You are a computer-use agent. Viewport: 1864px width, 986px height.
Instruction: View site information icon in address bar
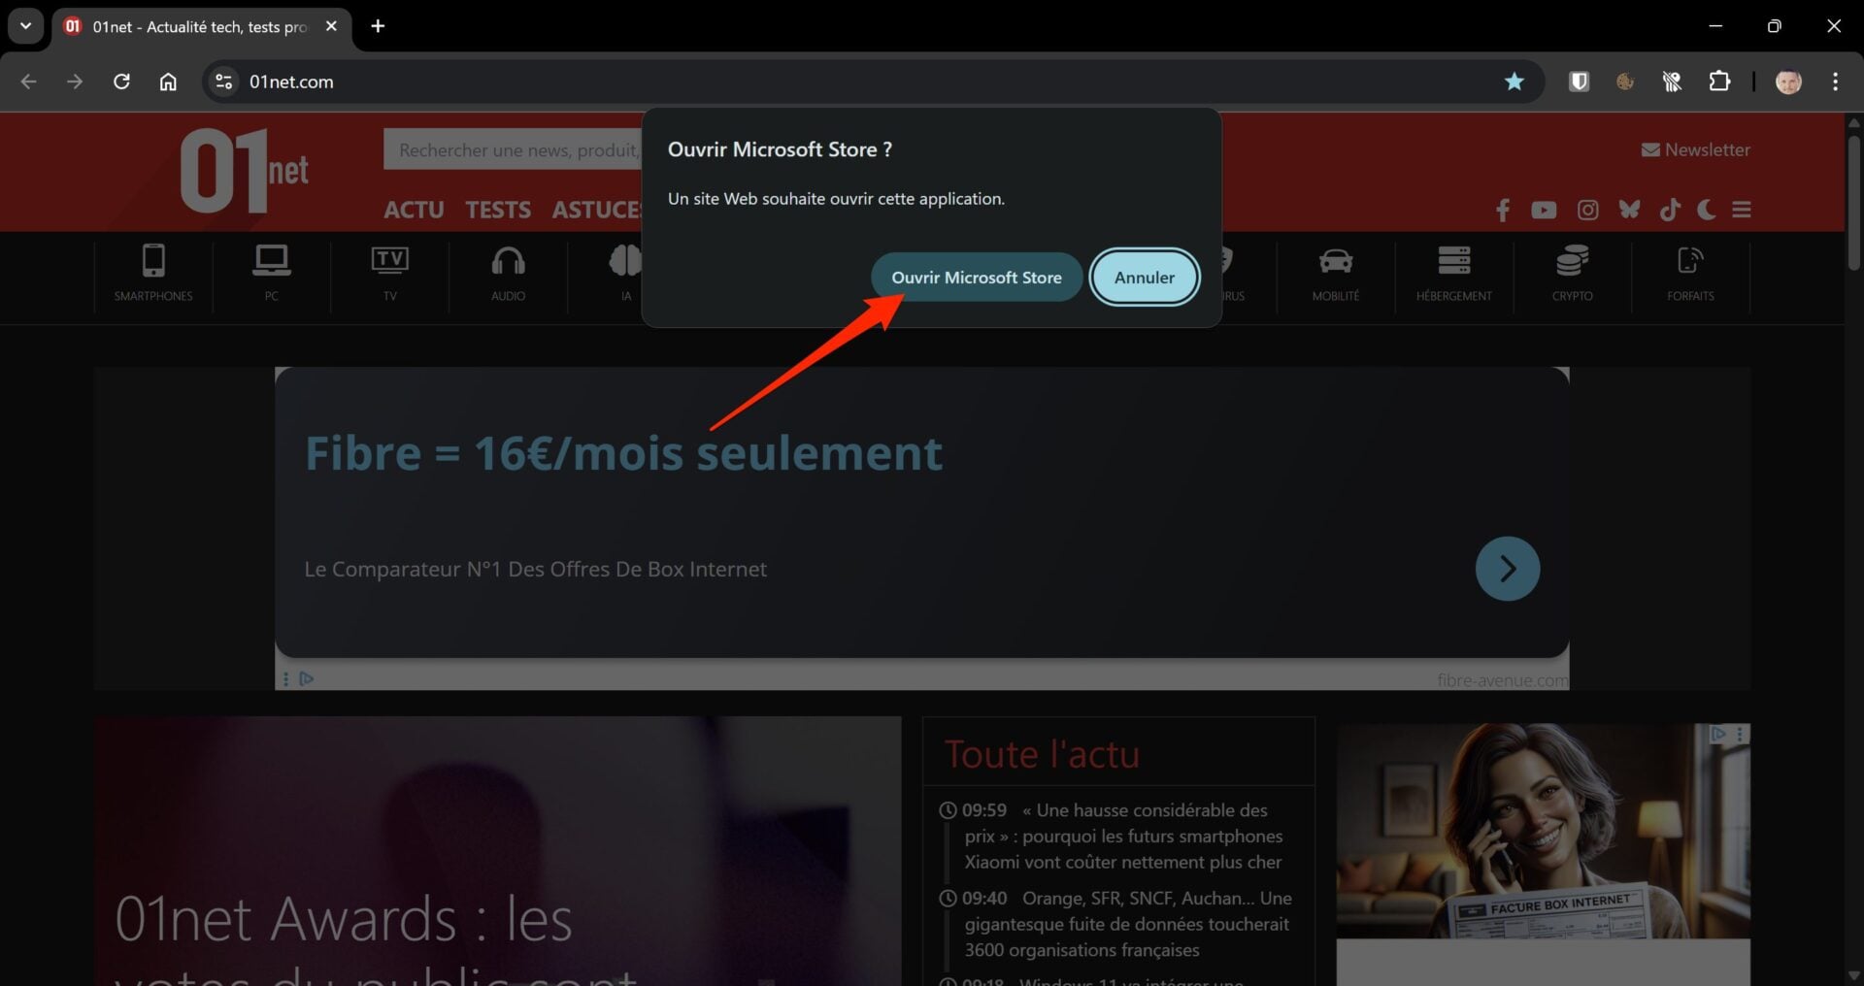coord(223,82)
